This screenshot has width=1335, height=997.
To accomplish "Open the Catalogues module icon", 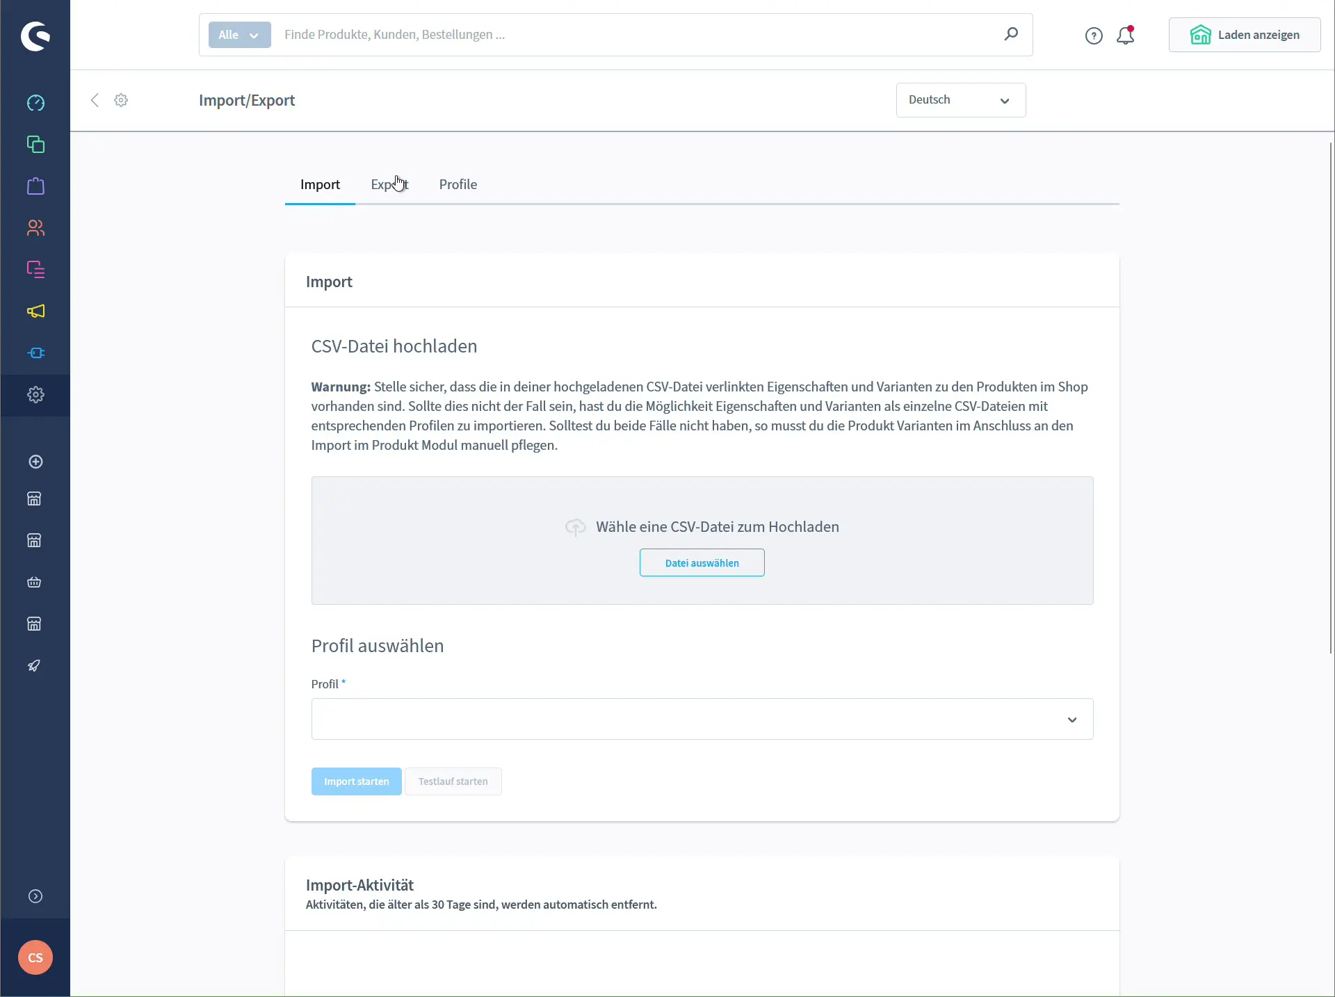I will 35,144.
